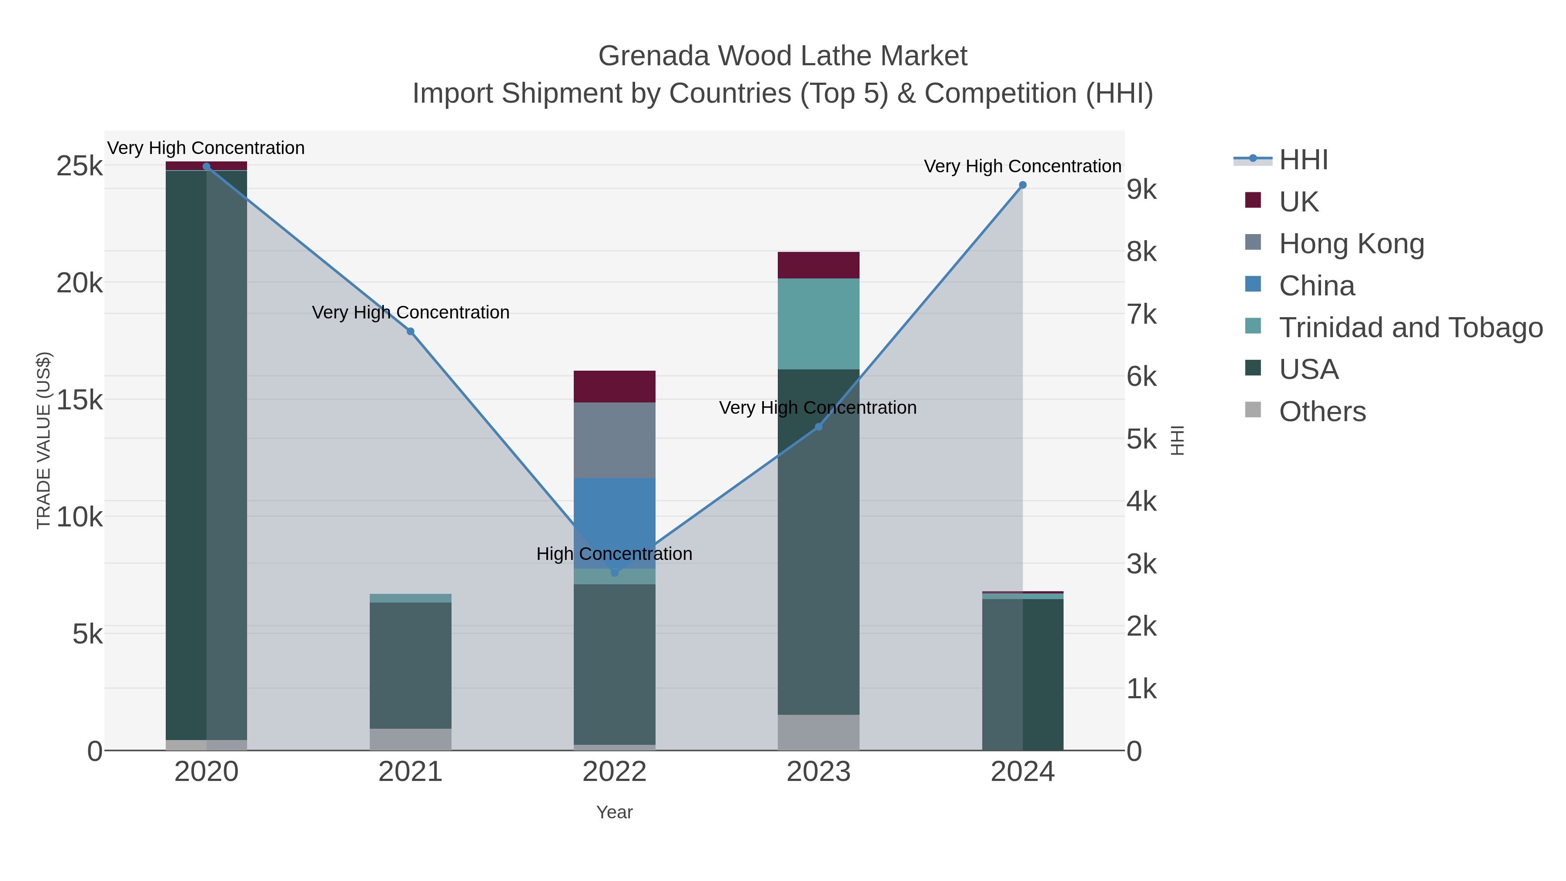This screenshot has height=881, width=1566.
Task: Click the HHI line marker for 2024
Action: (1023, 185)
